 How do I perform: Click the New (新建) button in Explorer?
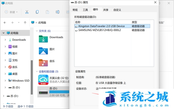click(x=11, y=12)
